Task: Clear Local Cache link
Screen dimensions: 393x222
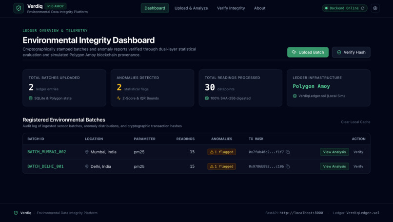Action: (355, 122)
